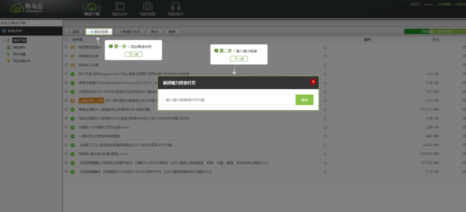Sort by the 大小 column header
The width and height of the screenshot is (466, 212).
[435, 39]
